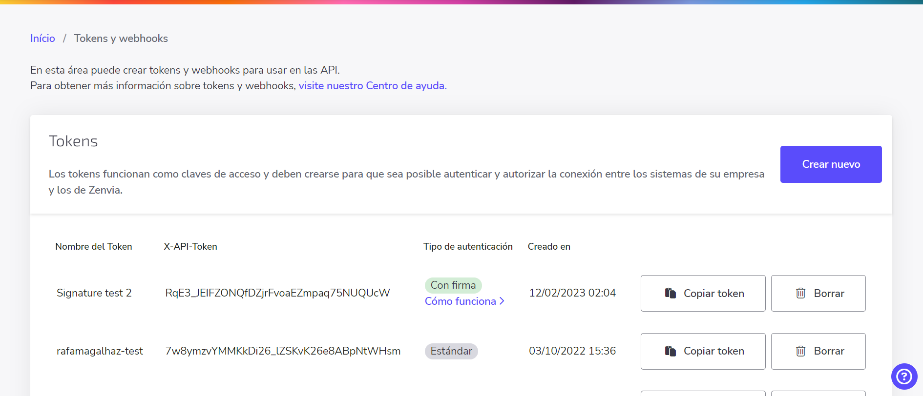Select Creado en column header
Screen dimensions: 923x396
[549, 247]
